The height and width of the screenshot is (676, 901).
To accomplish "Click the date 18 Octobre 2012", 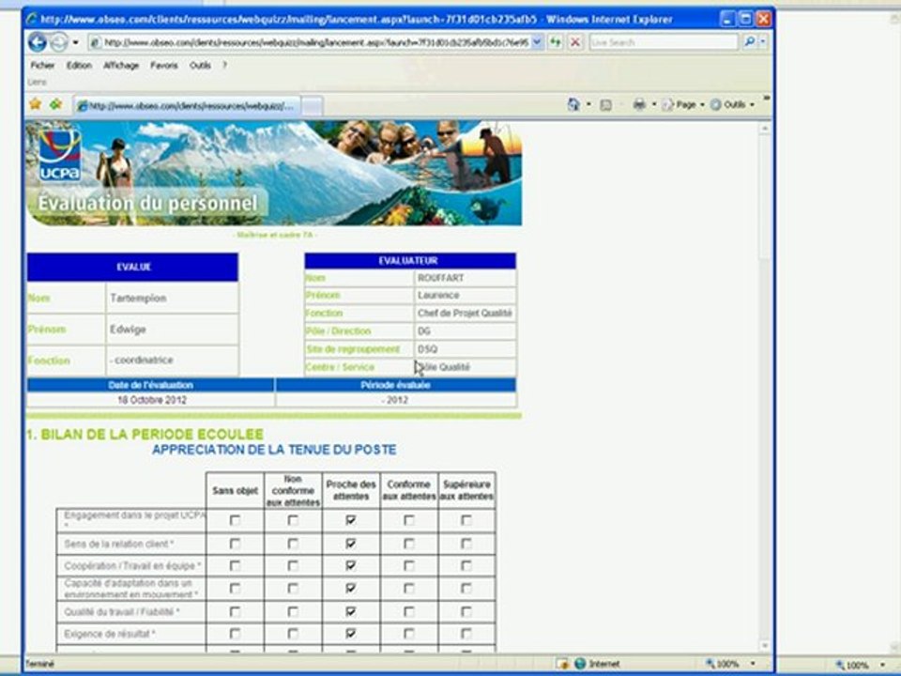I will pyautogui.click(x=152, y=400).
